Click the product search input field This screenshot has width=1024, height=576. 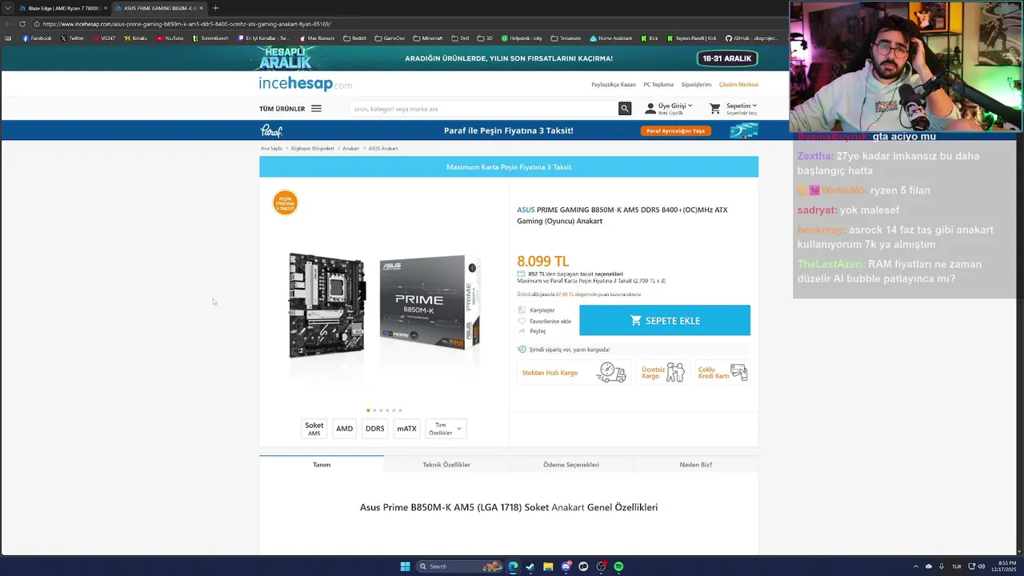(x=484, y=109)
